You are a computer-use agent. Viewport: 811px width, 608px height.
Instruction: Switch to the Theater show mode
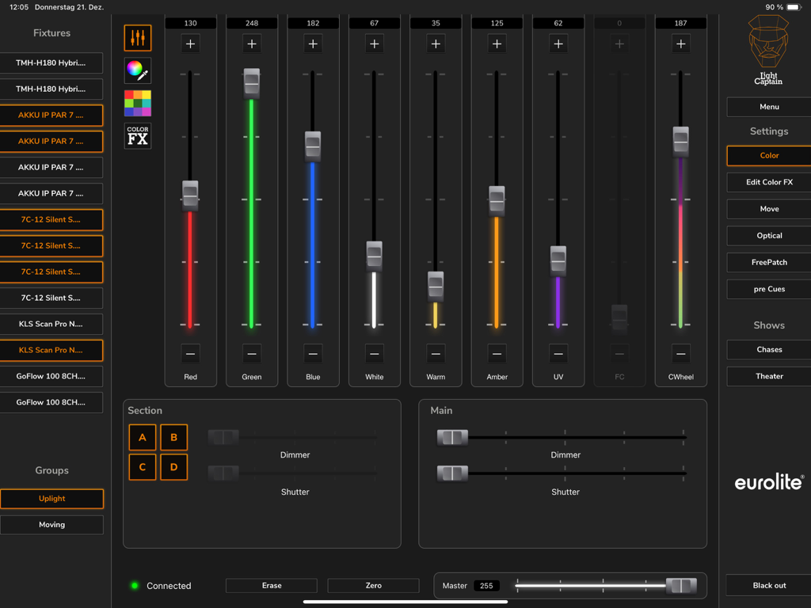pos(767,375)
